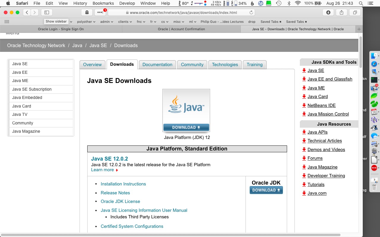
Task: Go back to the previous page in Safari
Action: [27, 12]
